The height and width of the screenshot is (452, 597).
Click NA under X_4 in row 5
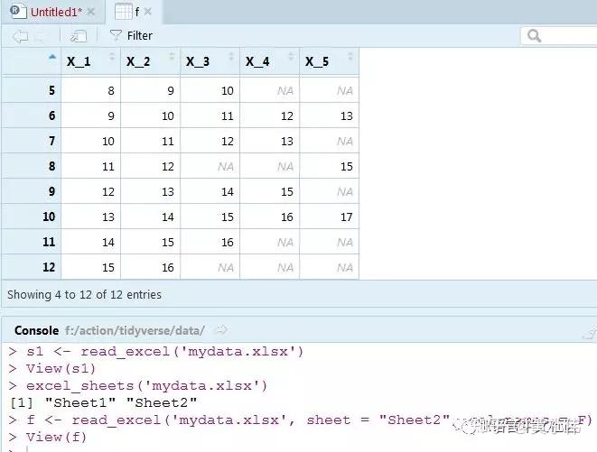point(285,90)
